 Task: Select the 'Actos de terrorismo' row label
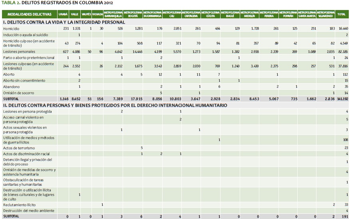coord(19,148)
